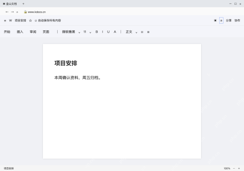This screenshot has height=171, width=244.
Task: Open a new tab with the plus button
Action: pos(23,4)
